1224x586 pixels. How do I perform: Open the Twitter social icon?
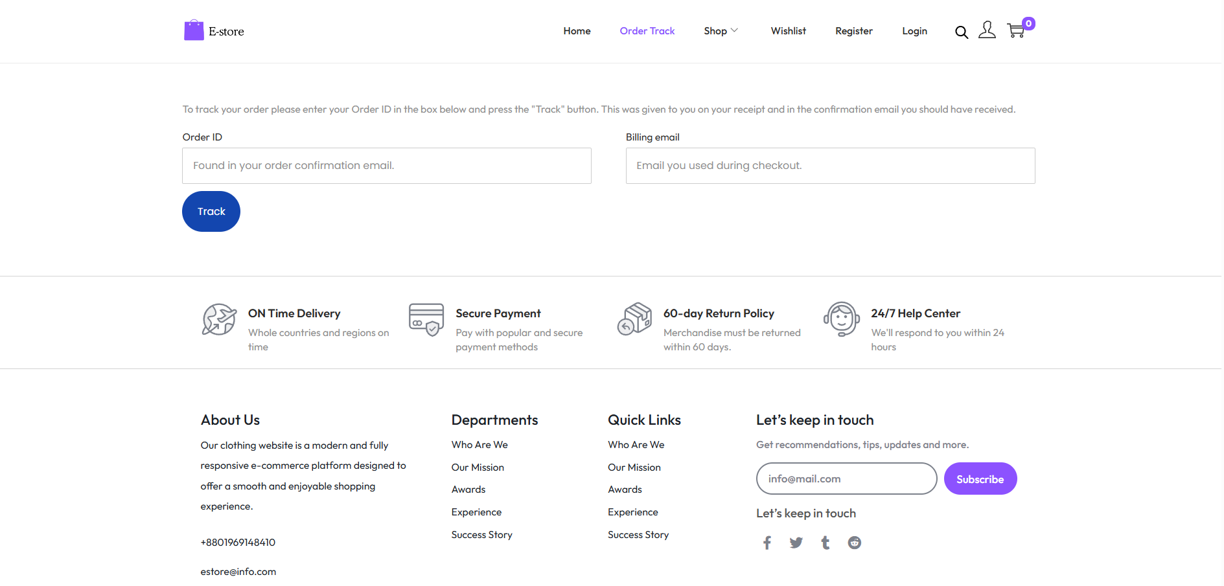tap(796, 543)
